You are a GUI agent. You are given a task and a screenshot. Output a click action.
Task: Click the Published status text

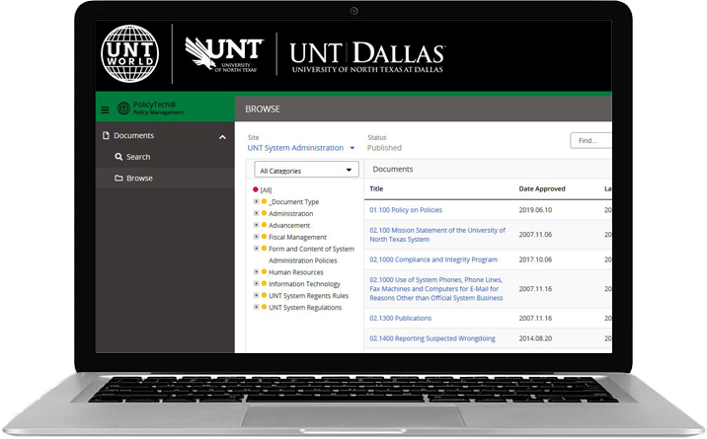point(384,148)
